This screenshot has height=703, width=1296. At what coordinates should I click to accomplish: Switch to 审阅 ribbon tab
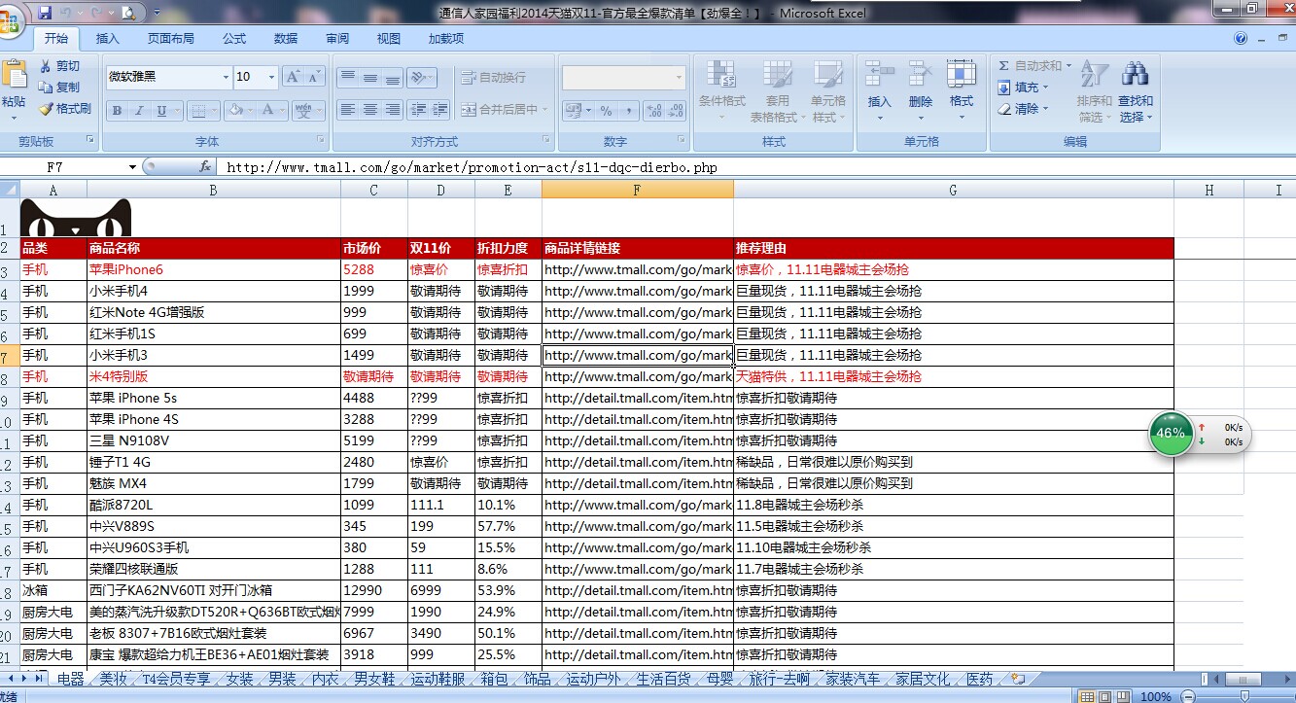(337, 39)
